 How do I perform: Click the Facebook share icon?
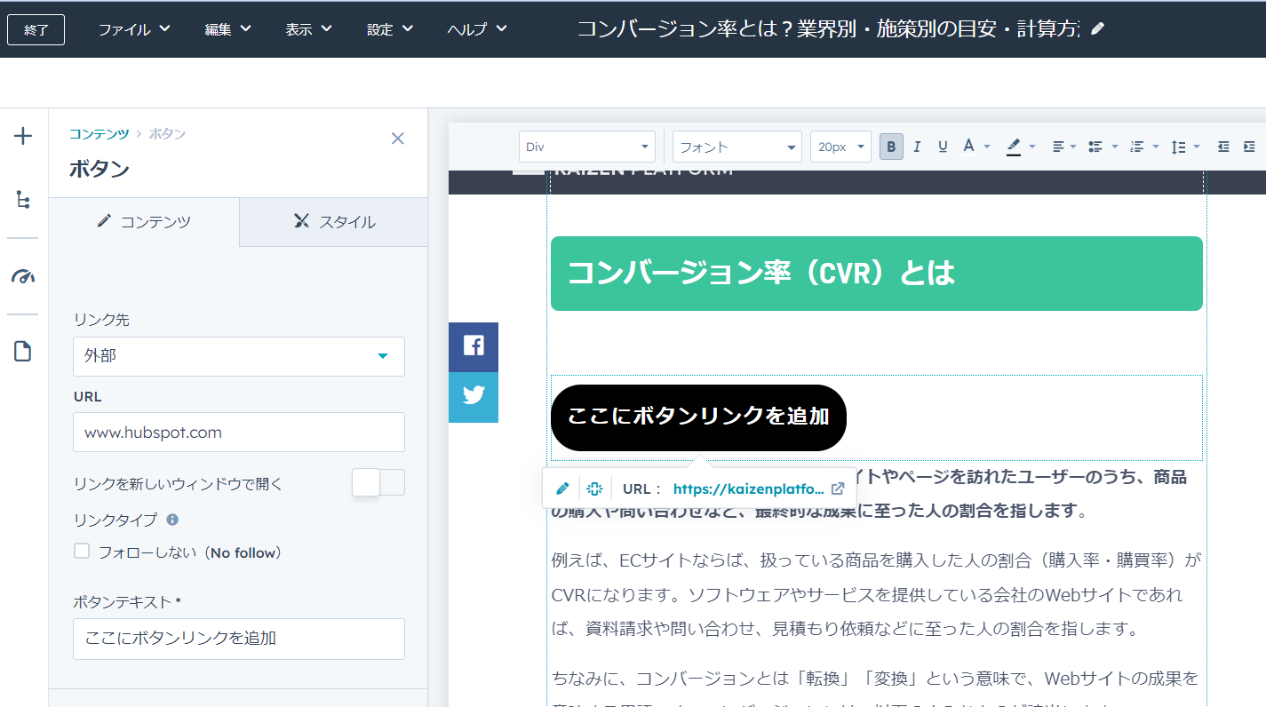474,347
